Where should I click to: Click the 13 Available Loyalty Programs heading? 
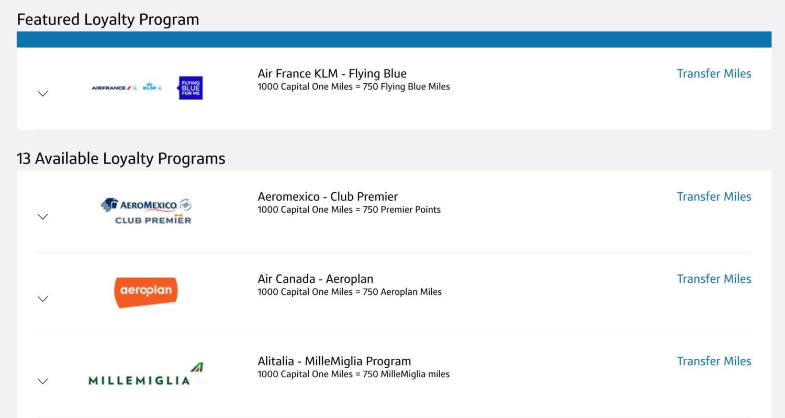click(121, 159)
